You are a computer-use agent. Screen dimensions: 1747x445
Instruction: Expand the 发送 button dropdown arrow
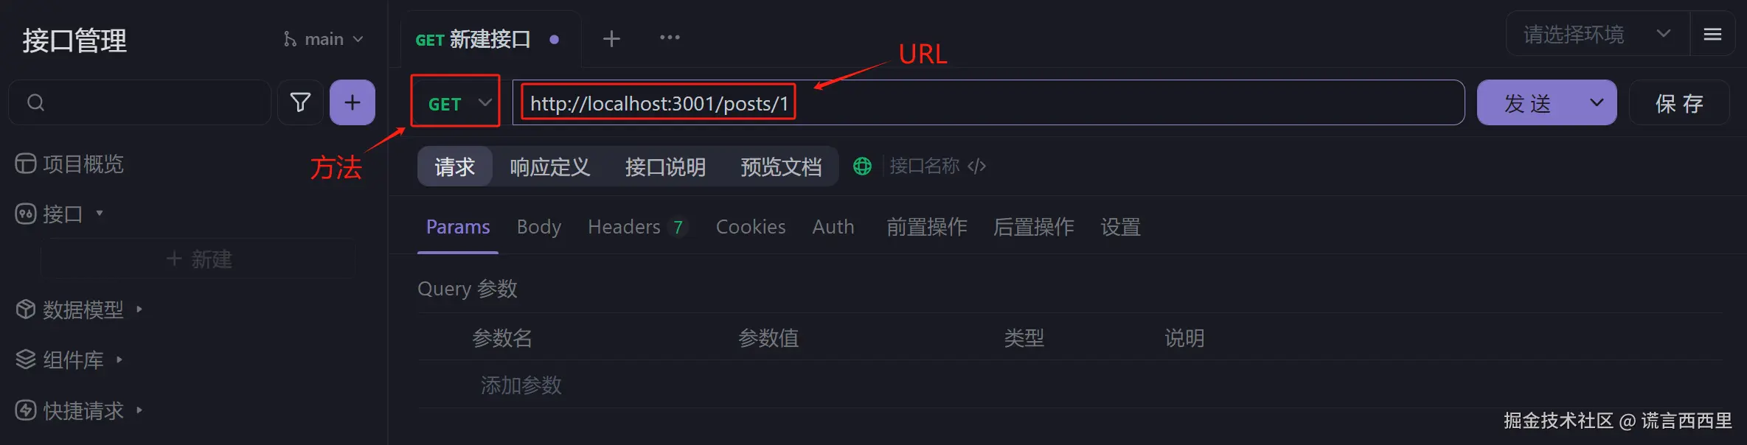point(1597,103)
